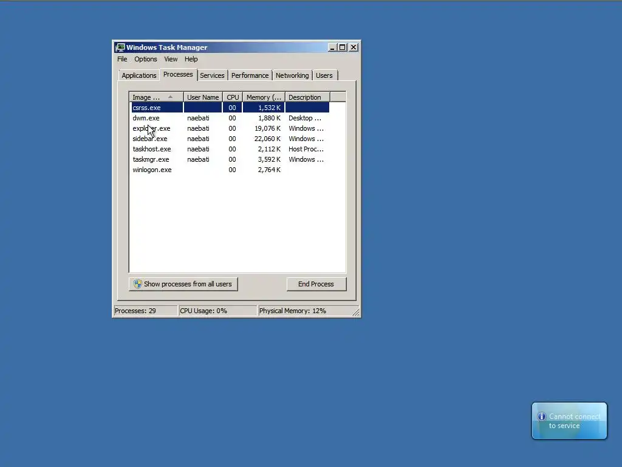Open the Help menu
The width and height of the screenshot is (622, 467).
pos(191,59)
